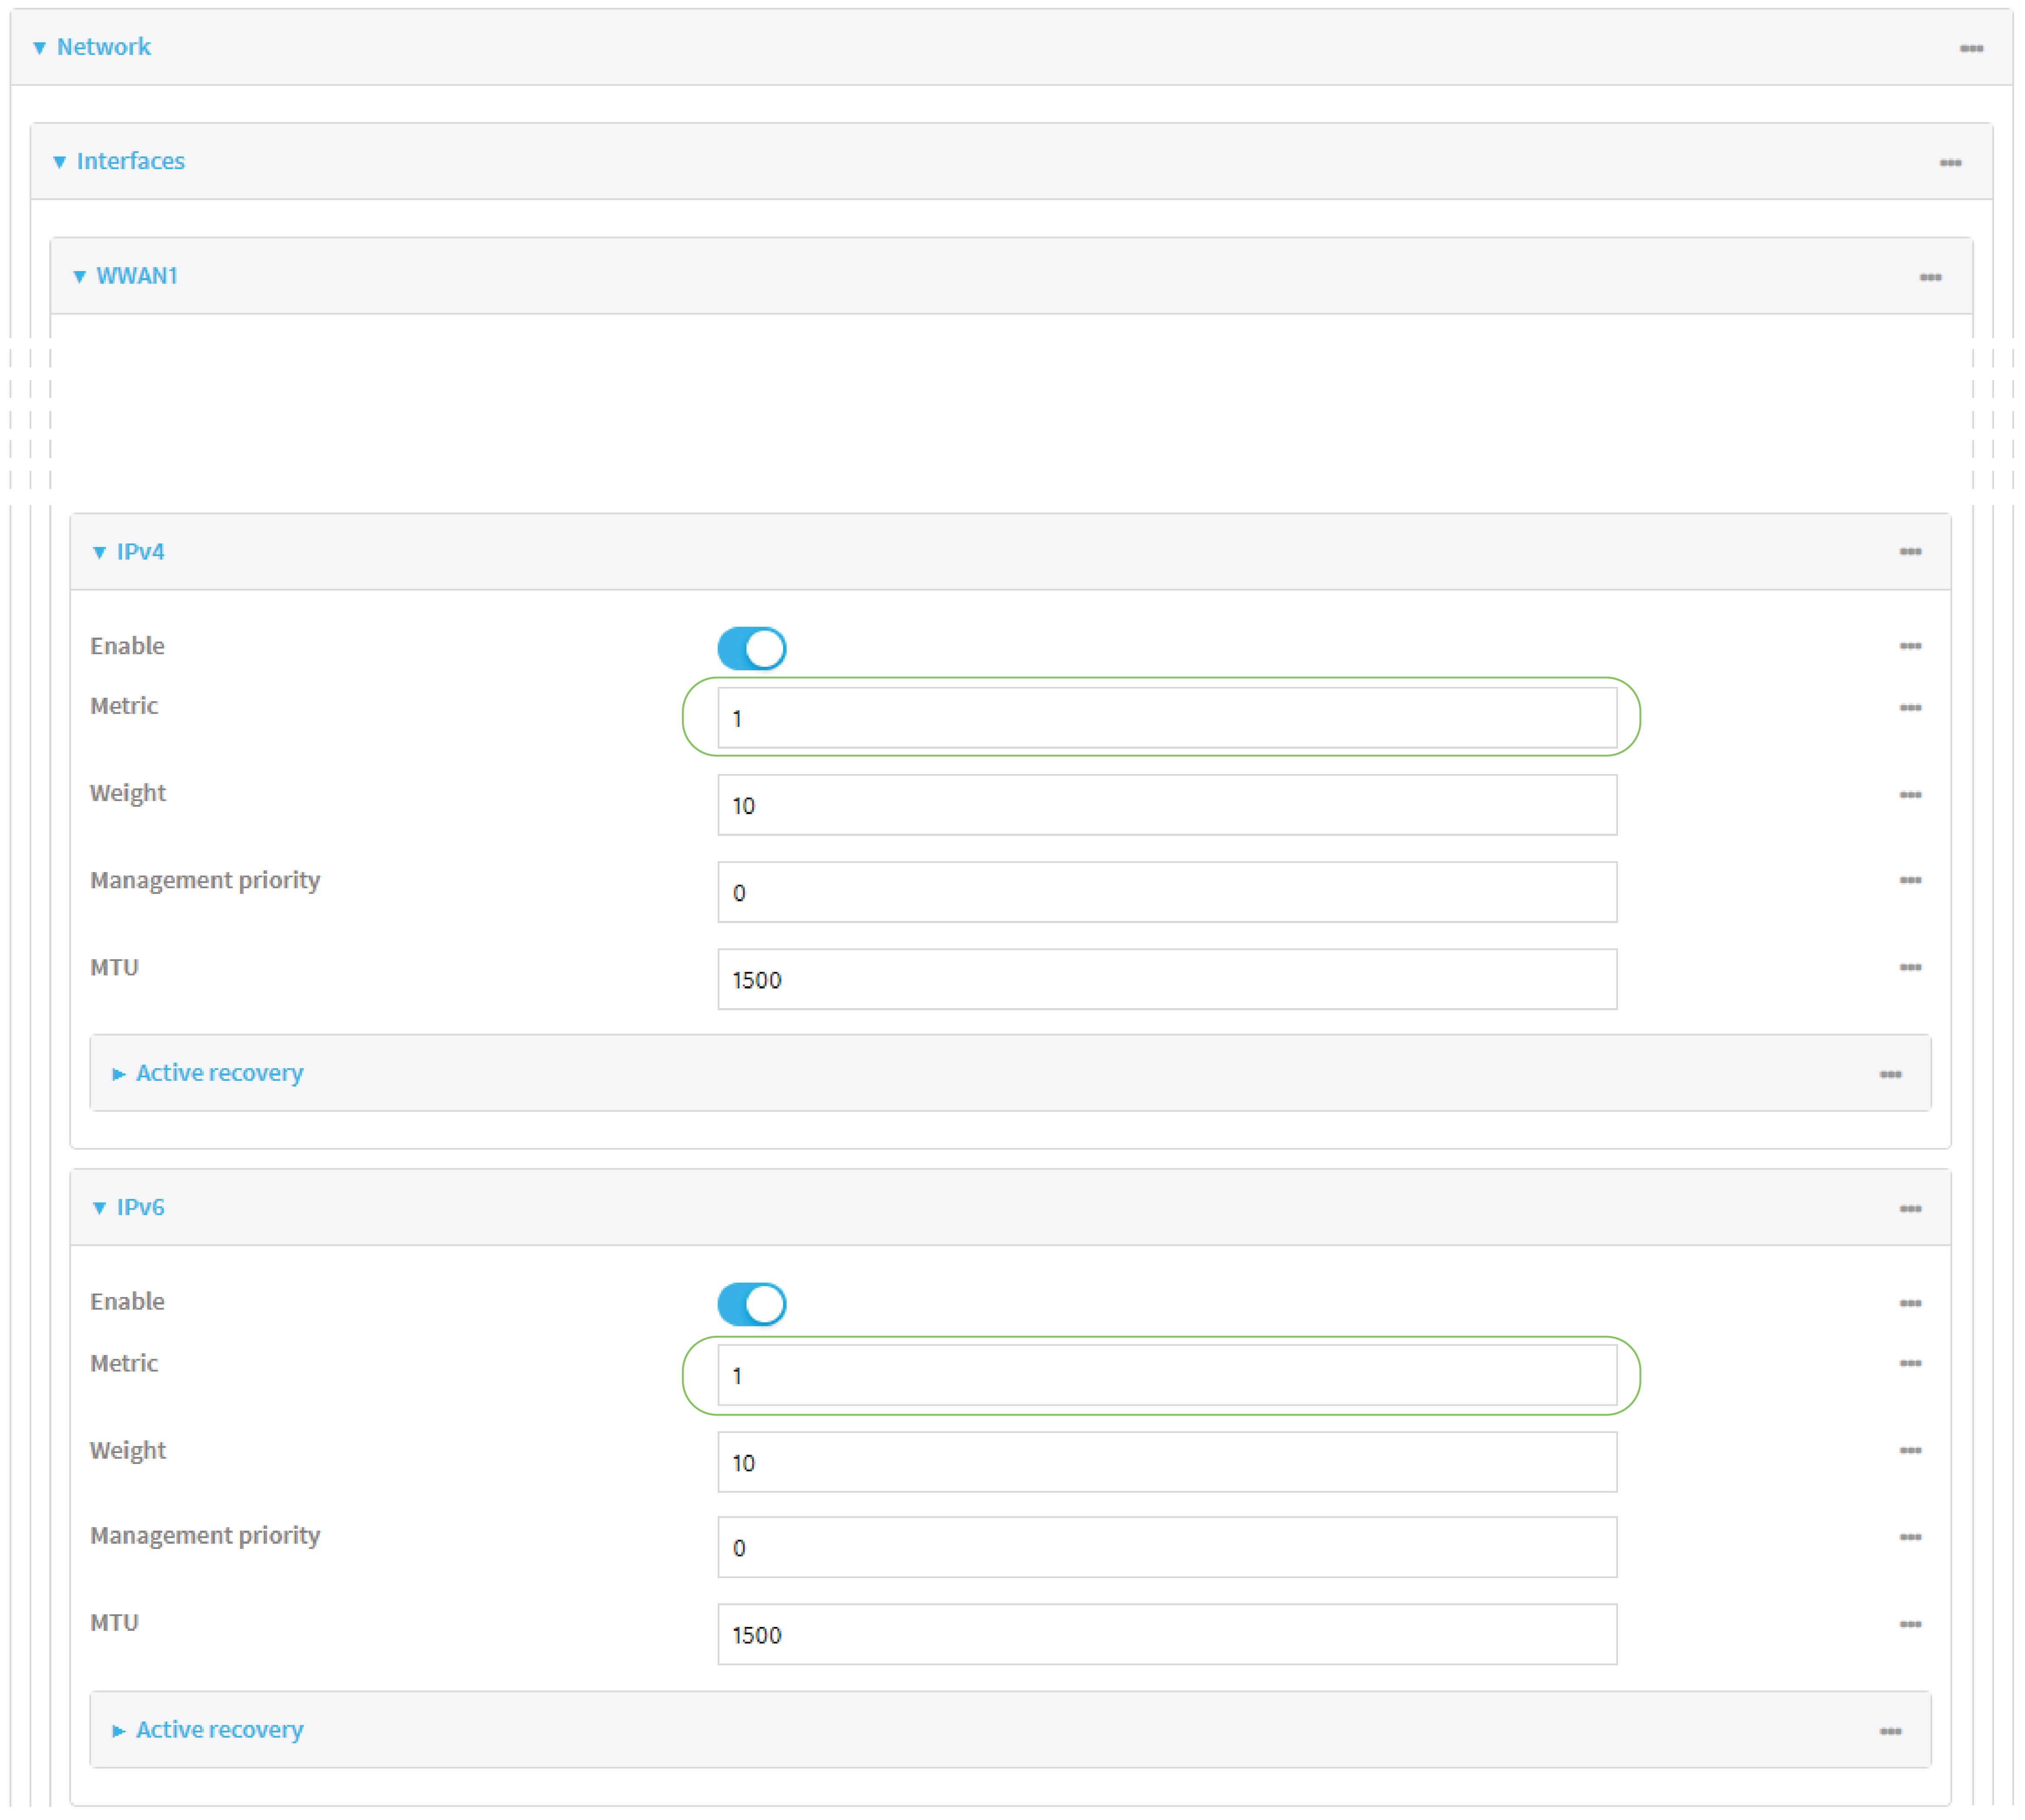Image resolution: width=2025 pixels, height=1820 pixels.
Task: Click IPv4 Management priority field
Action: click(1166, 892)
